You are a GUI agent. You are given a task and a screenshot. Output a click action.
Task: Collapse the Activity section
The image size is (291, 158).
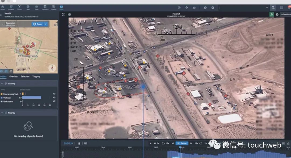tap(2, 84)
